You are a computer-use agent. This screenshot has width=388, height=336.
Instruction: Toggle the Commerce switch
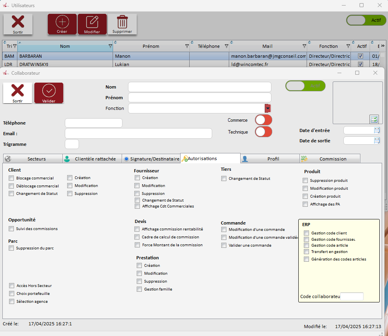pyautogui.click(x=264, y=120)
